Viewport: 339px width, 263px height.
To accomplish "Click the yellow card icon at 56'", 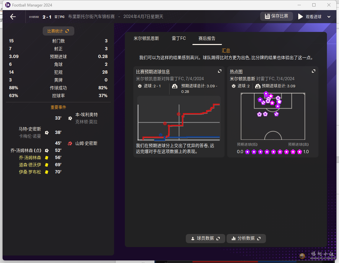I will click(47, 158).
